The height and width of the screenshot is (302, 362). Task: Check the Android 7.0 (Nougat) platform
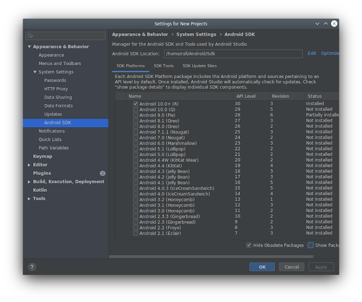(136, 137)
